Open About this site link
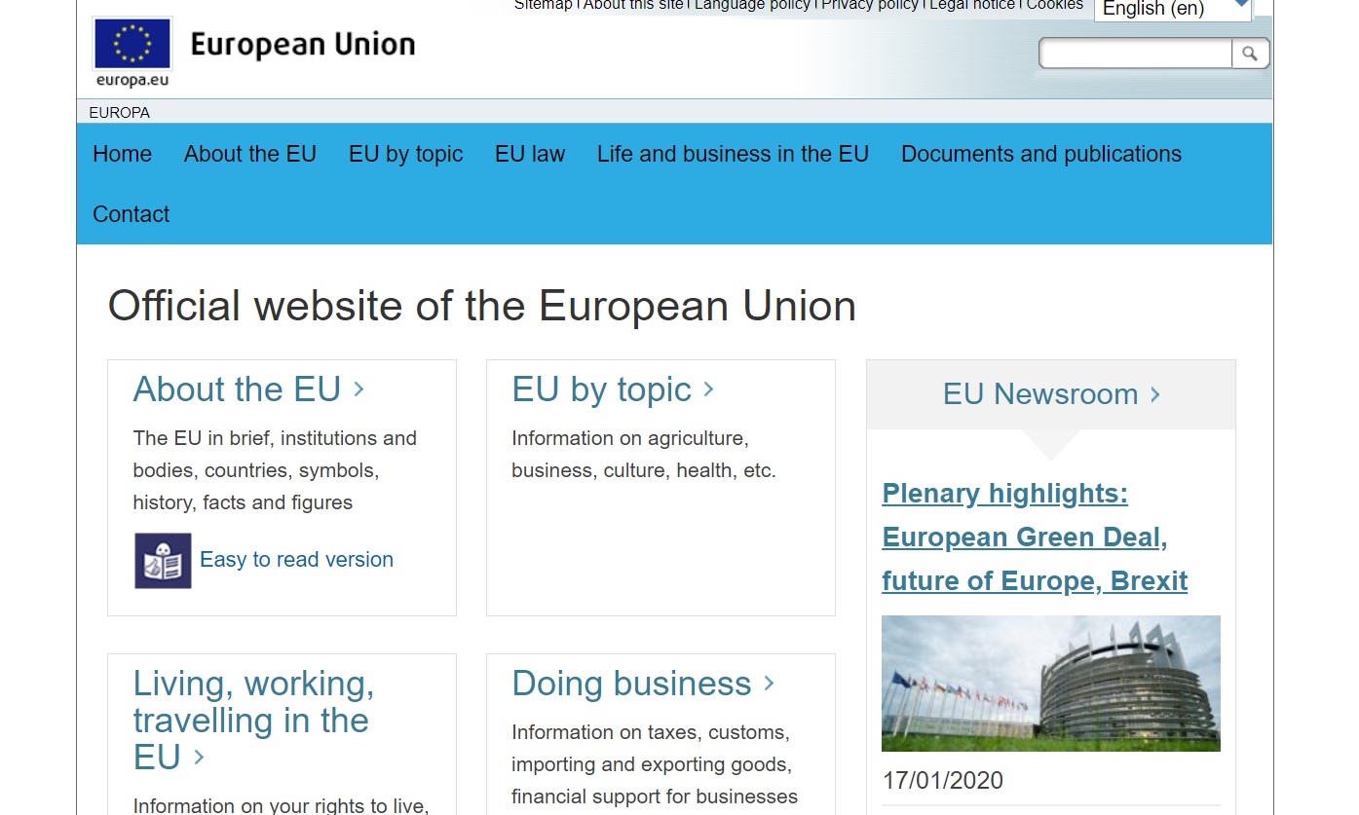Viewport: 1359px width, 815px height. coord(633,5)
